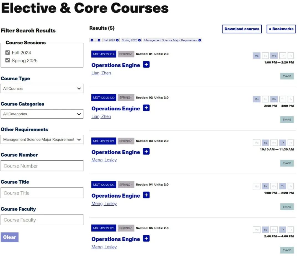Click the Course Faculty input field
The height and width of the screenshot is (260, 299).
(x=42, y=220)
